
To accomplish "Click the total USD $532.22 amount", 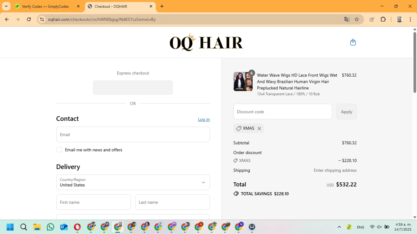I will pos(341,185).
